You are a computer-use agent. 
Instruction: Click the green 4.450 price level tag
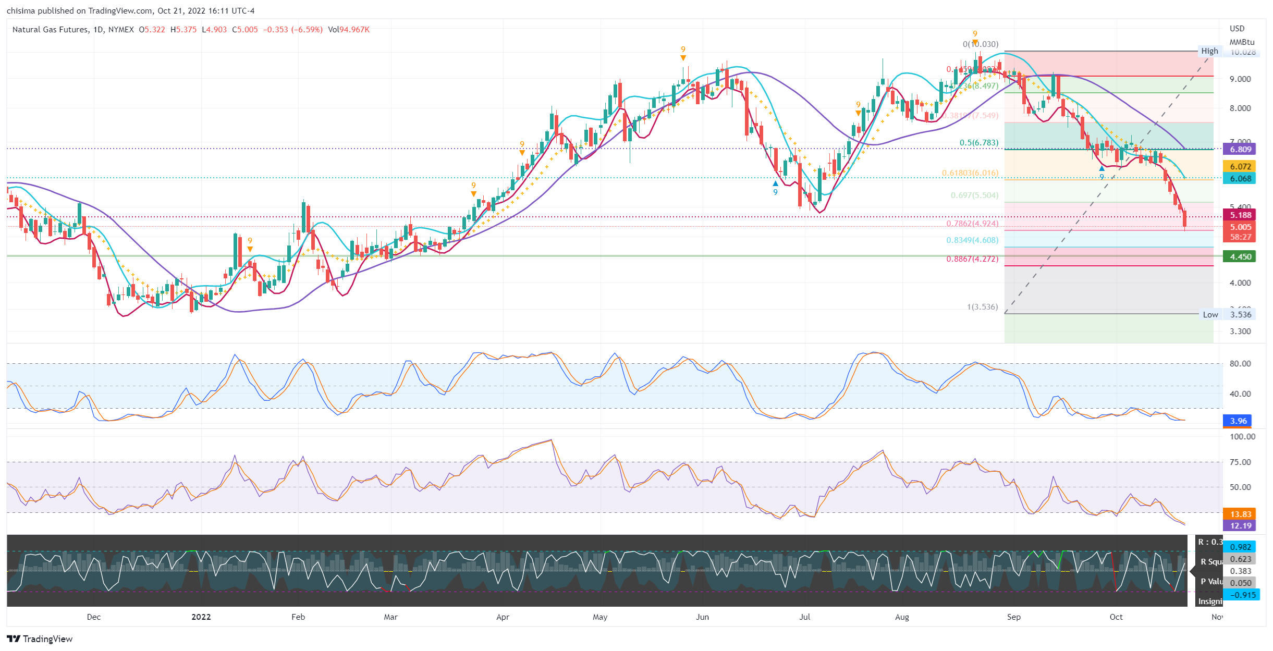pyautogui.click(x=1240, y=256)
